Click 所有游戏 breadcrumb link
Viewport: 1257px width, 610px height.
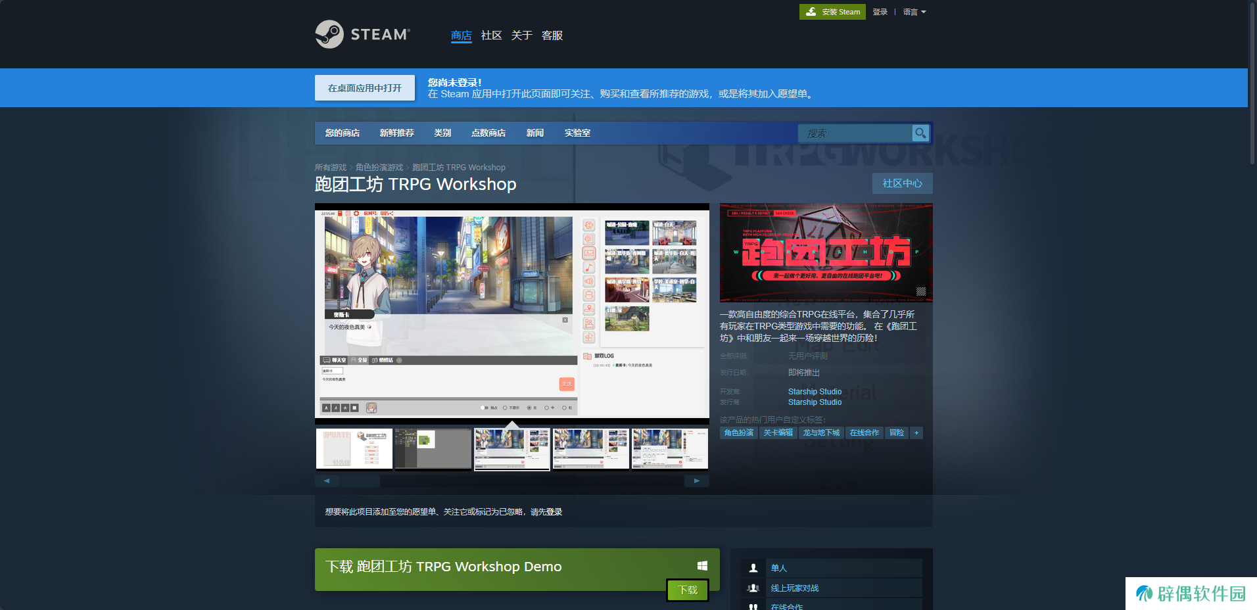pos(331,168)
